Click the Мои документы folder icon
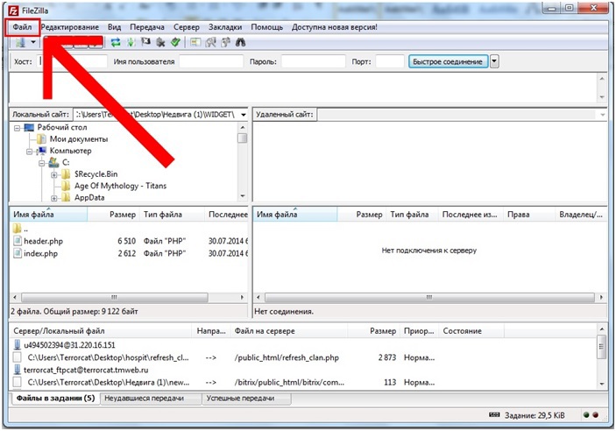Image resolution: width=616 pixels, height=431 pixels. click(x=41, y=139)
